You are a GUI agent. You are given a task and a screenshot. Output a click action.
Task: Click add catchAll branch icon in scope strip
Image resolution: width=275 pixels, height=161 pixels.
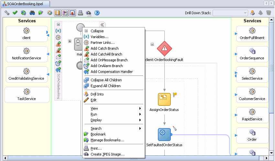coord(58,50)
